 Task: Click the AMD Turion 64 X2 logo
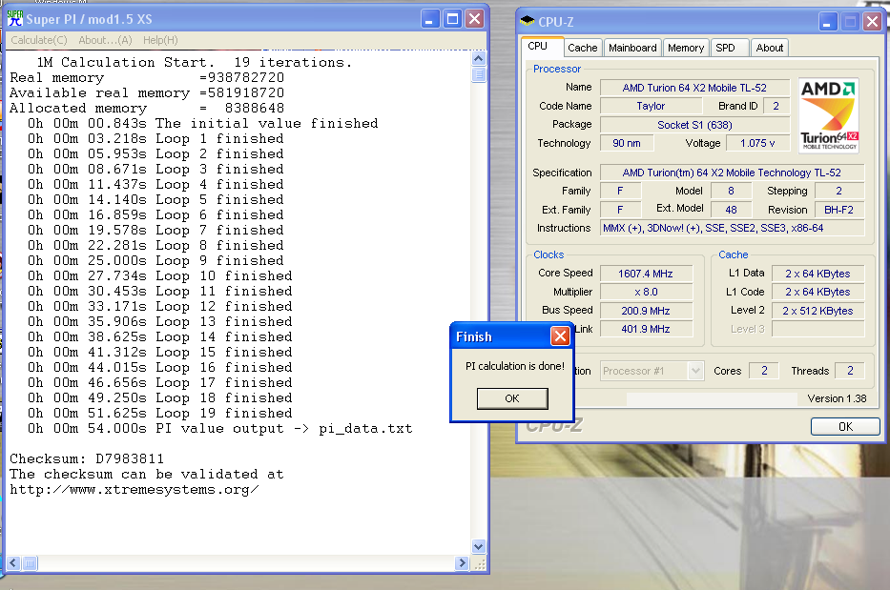pos(828,115)
